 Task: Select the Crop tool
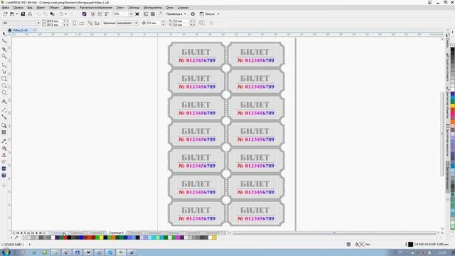coord(4,49)
